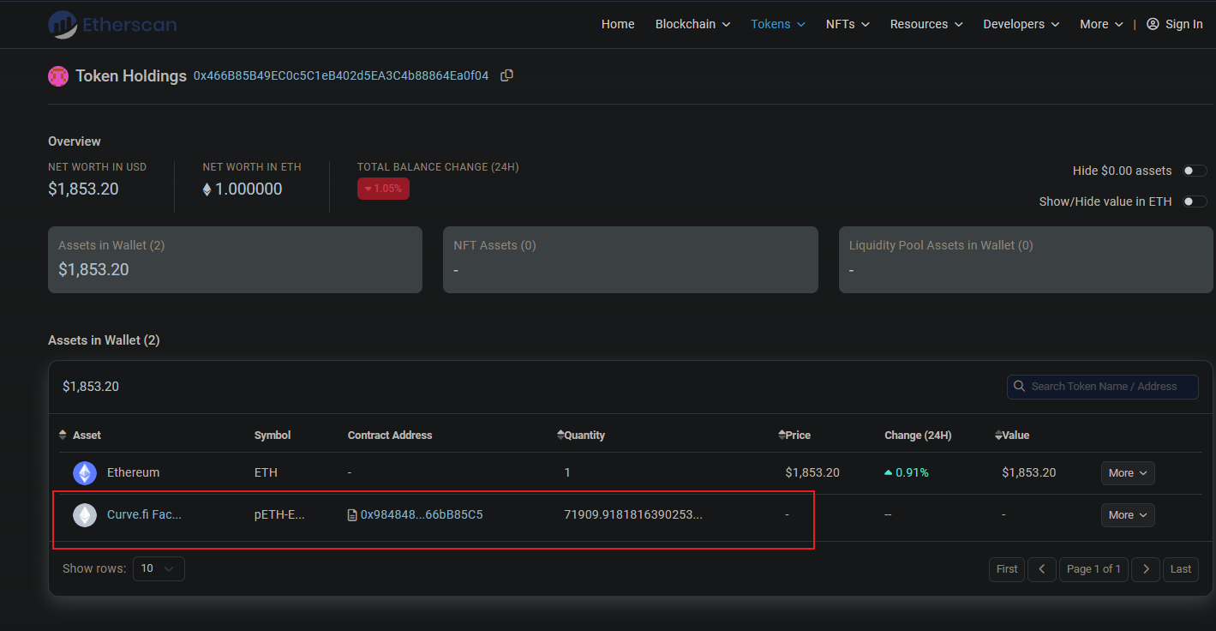
Task: Click the Page 1 of 1 indicator
Action: click(x=1093, y=569)
